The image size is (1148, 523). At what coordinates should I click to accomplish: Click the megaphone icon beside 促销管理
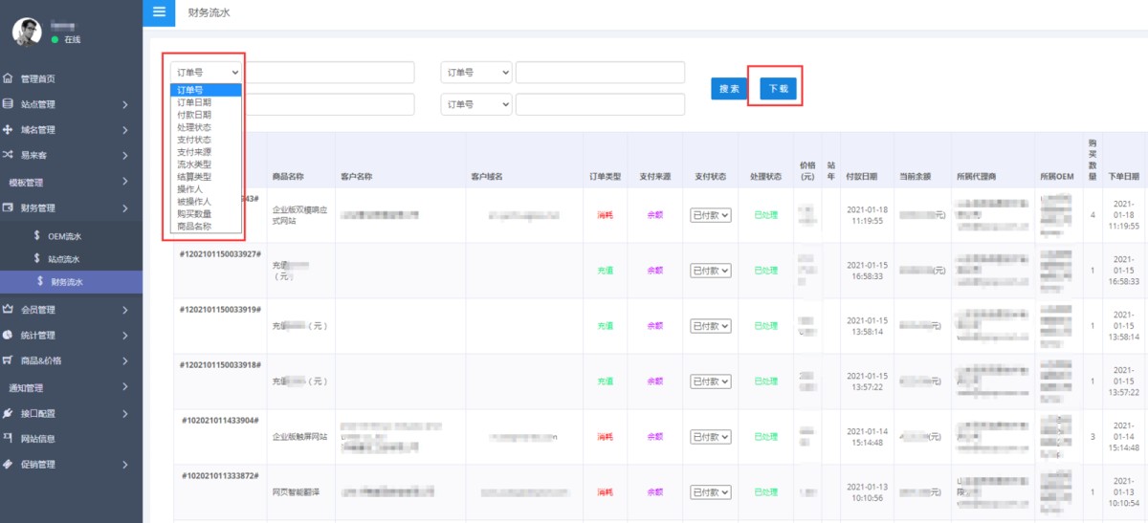click(x=9, y=465)
